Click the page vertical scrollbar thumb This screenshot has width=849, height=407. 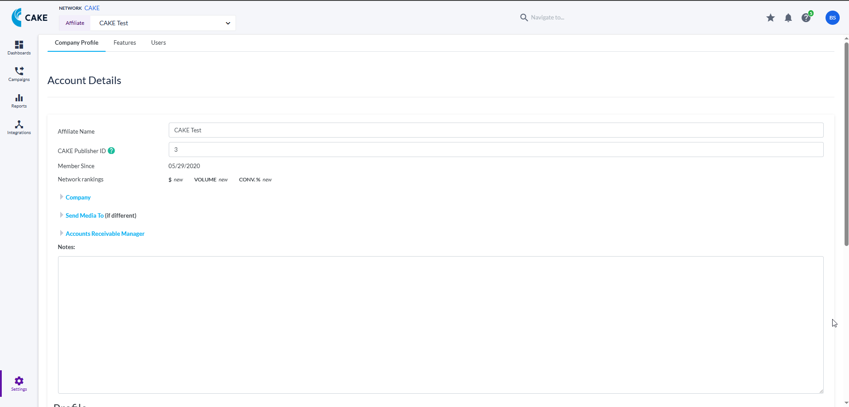point(846,144)
